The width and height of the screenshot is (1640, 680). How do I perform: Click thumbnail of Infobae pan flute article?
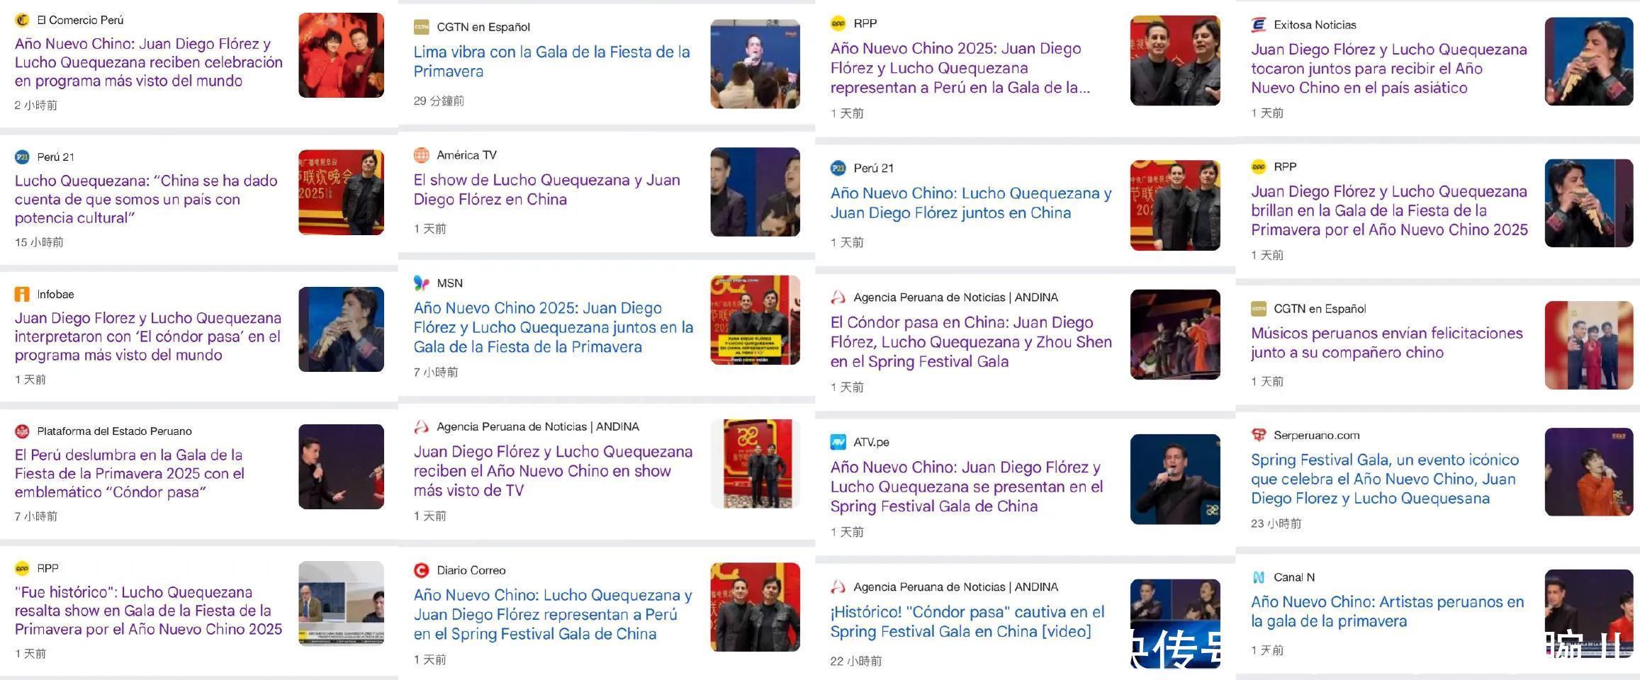coord(341,329)
